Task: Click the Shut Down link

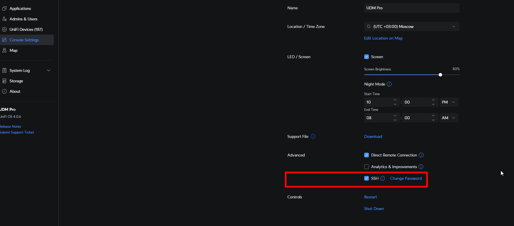Action: click(374, 209)
